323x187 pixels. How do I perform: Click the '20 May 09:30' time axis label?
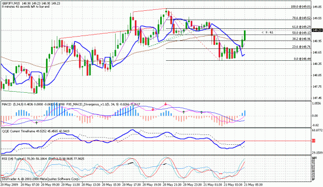click(50, 185)
